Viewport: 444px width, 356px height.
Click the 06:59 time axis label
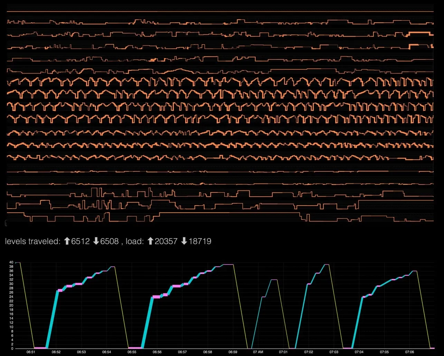(x=233, y=352)
